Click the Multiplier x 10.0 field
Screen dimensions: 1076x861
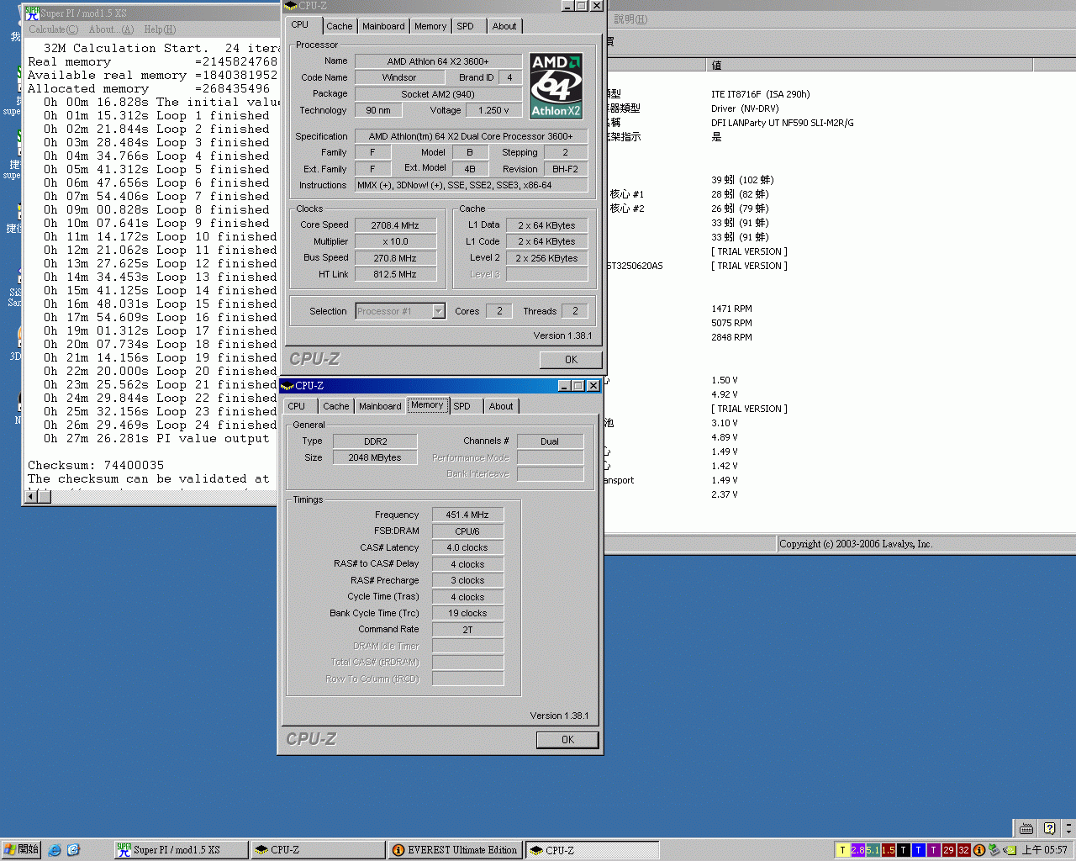click(395, 241)
